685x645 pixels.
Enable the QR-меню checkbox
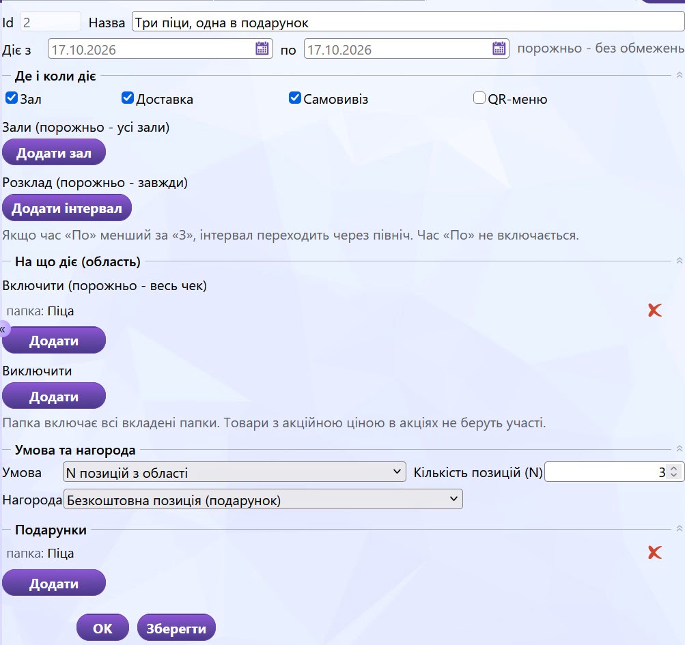click(479, 98)
